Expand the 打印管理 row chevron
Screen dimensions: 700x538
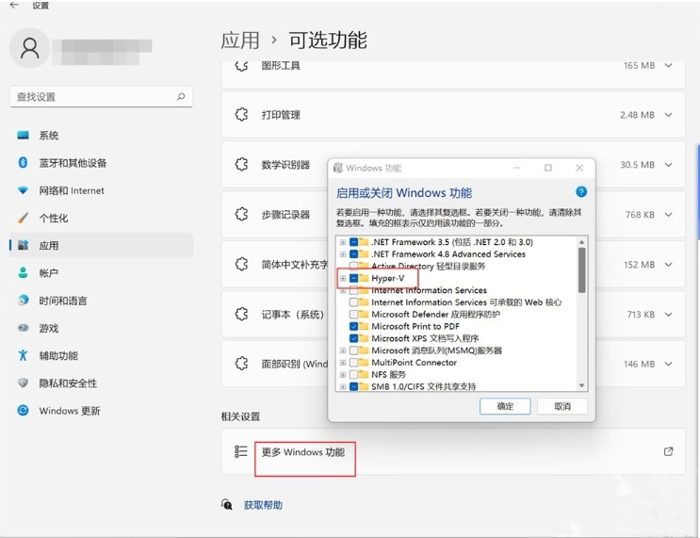[668, 115]
